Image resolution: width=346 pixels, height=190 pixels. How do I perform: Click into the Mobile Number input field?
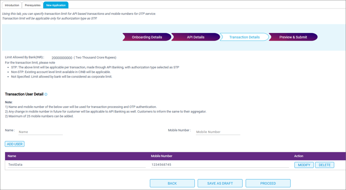click(x=218, y=132)
